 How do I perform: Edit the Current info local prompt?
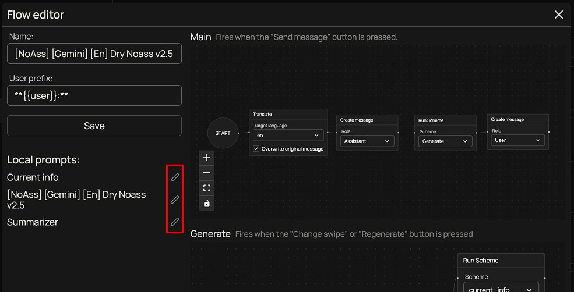(x=174, y=177)
